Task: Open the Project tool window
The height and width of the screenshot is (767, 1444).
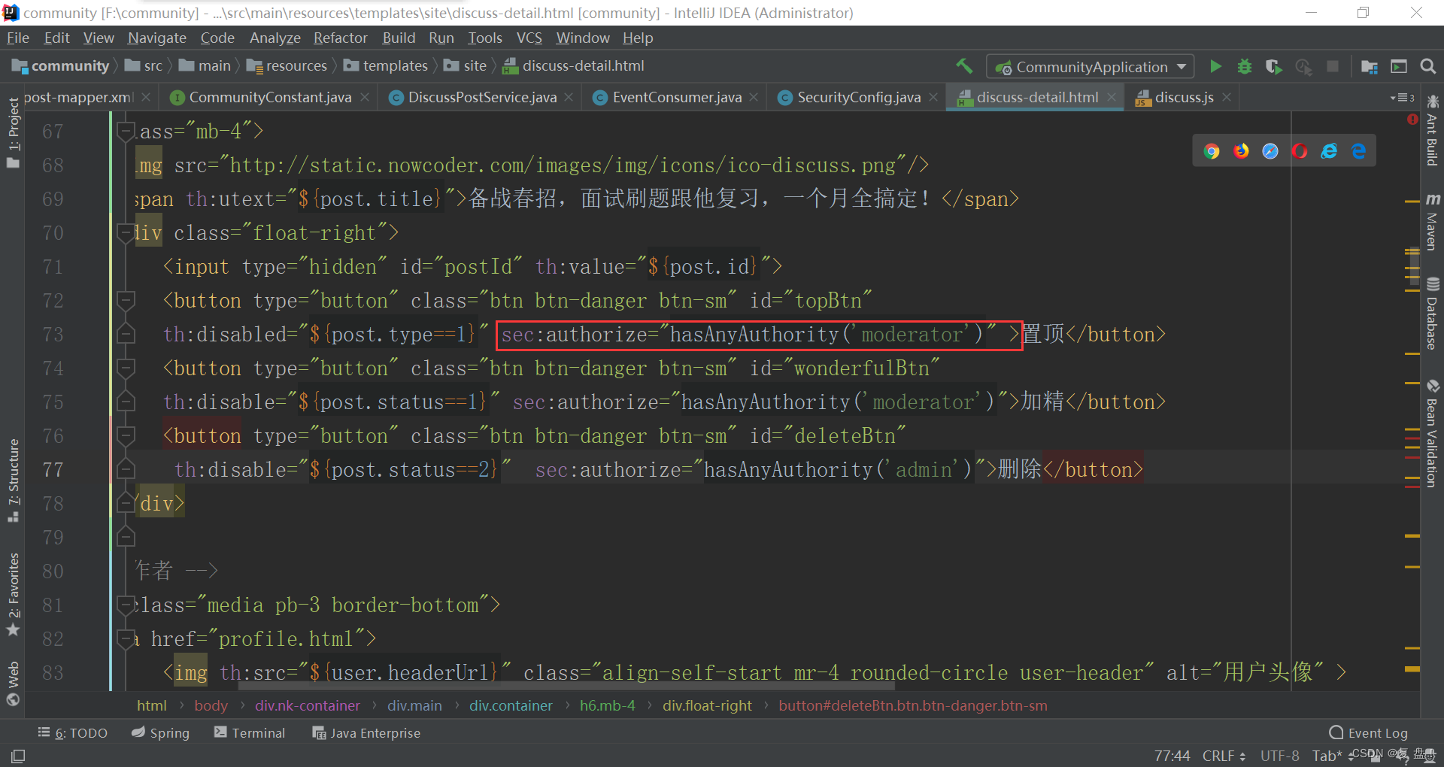Action: (13, 132)
